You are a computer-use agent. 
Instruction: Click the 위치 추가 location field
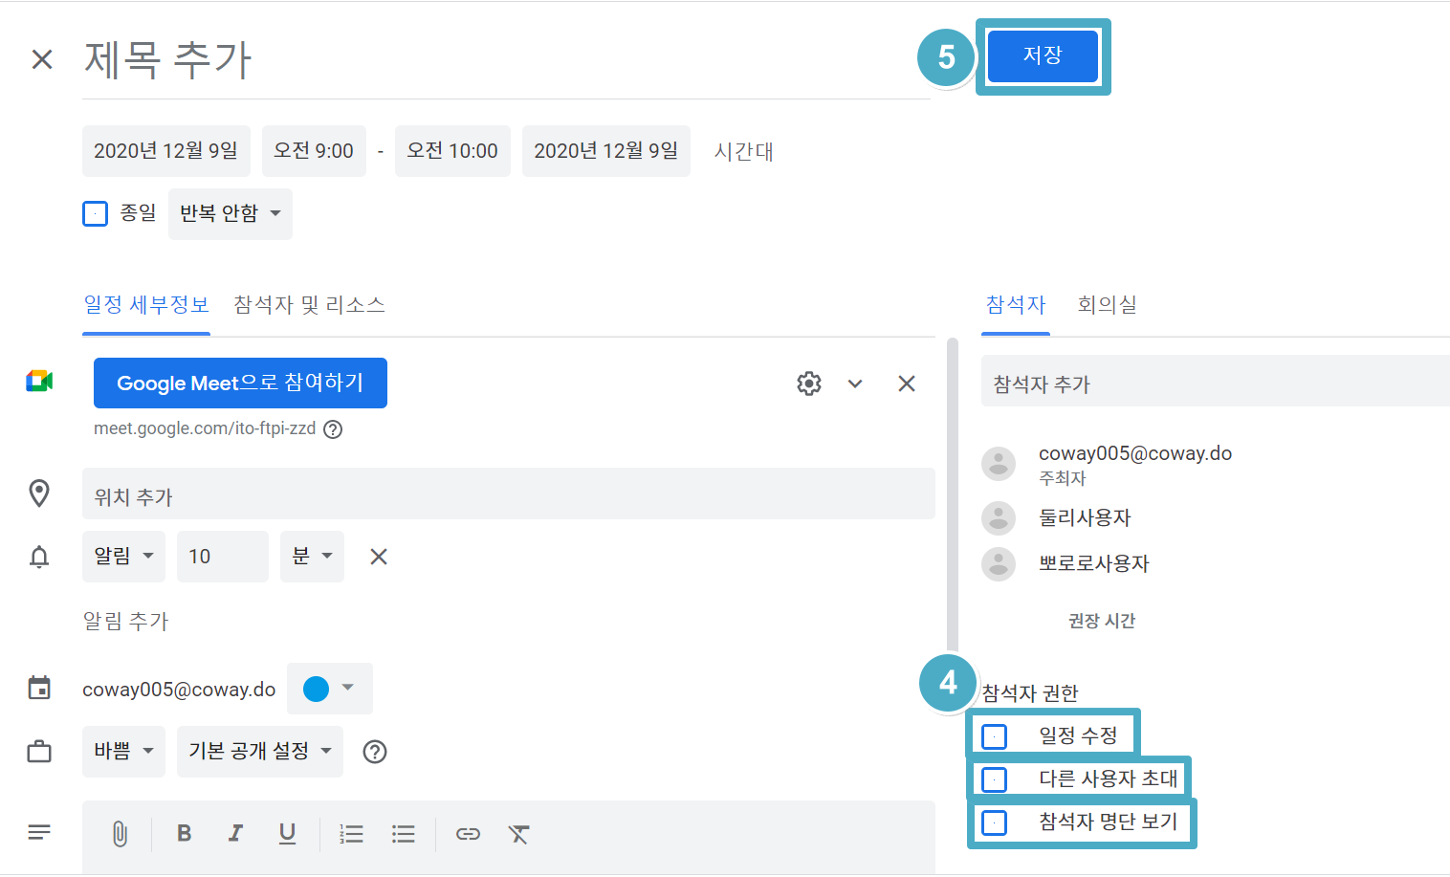click(x=509, y=493)
